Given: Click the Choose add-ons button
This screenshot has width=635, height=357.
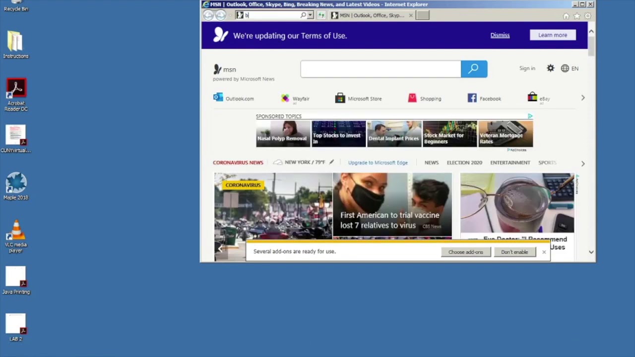Looking at the screenshot, I should [x=465, y=252].
